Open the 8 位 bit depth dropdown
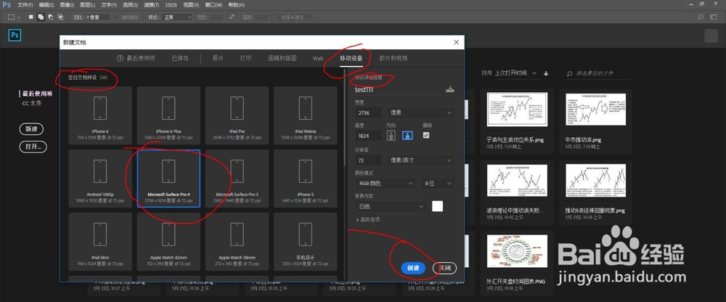This screenshot has height=302, width=726. tap(438, 184)
